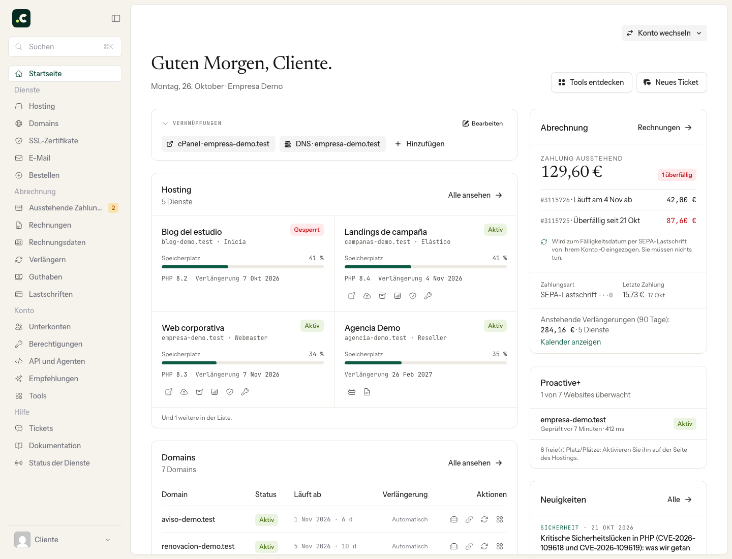Viewport: 732px width, 559px height.
Task: Click the Blog del estudio storage progress bar
Action: click(x=242, y=267)
